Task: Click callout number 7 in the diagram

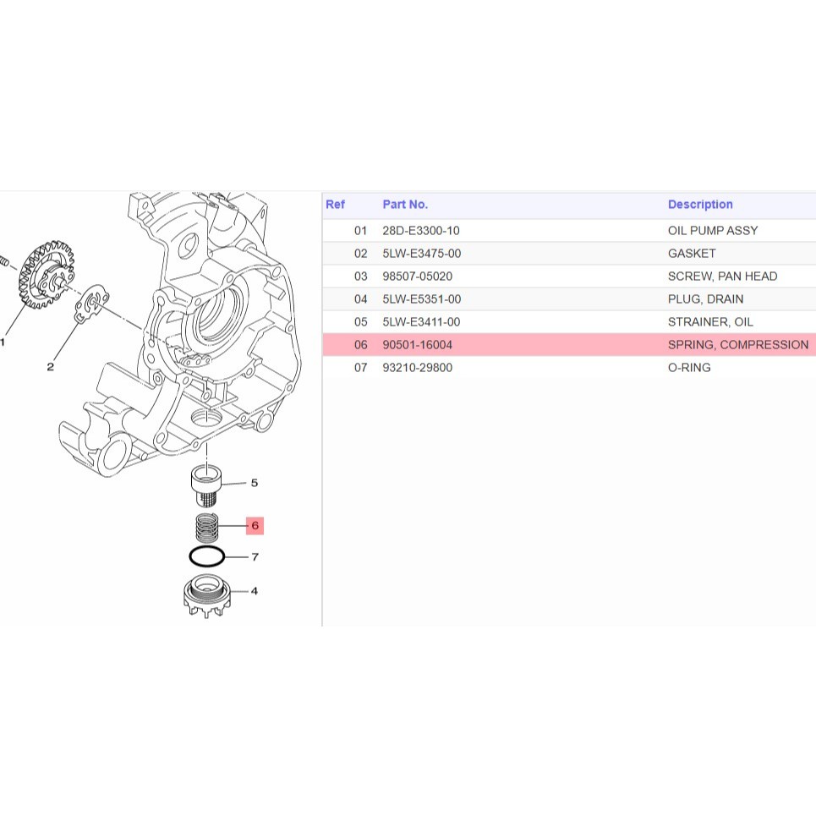Action: [x=255, y=557]
